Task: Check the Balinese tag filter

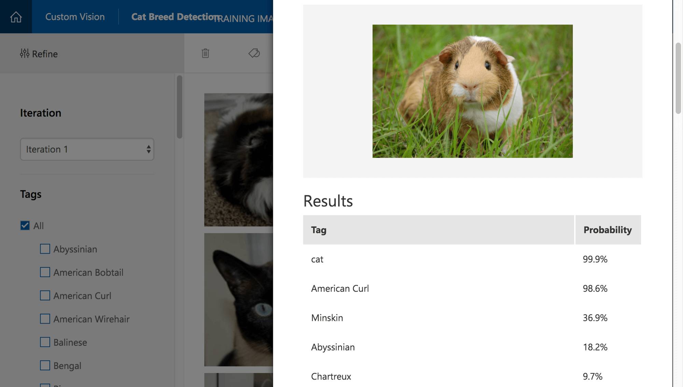Action: [45, 342]
